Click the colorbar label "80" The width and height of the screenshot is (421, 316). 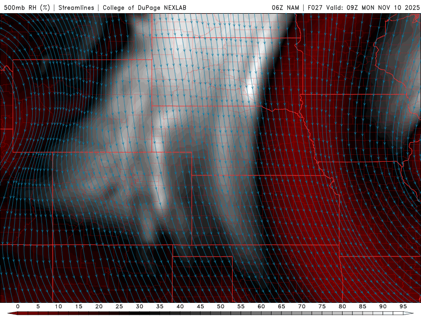pyautogui.click(x=342, y=307)
